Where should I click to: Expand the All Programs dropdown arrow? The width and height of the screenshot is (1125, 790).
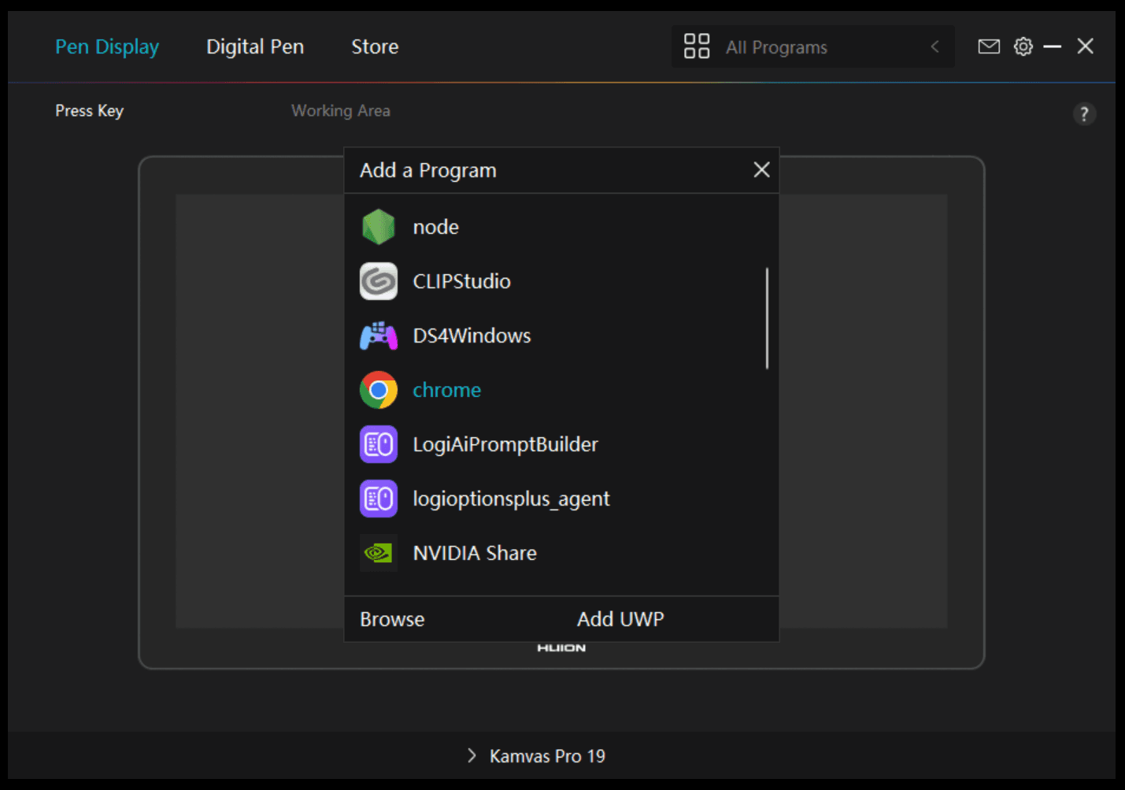934,46
